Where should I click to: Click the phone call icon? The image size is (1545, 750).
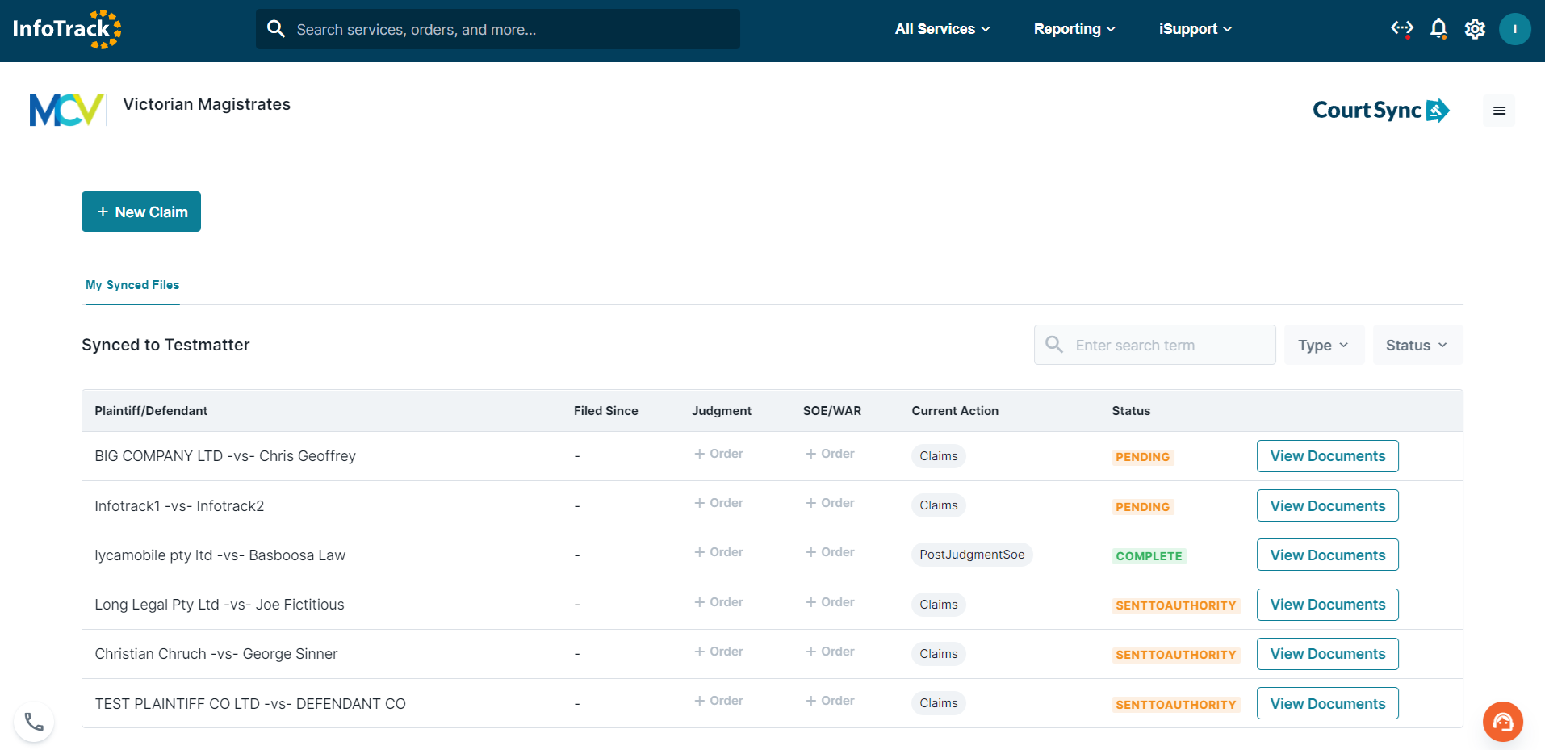point(34,722)
